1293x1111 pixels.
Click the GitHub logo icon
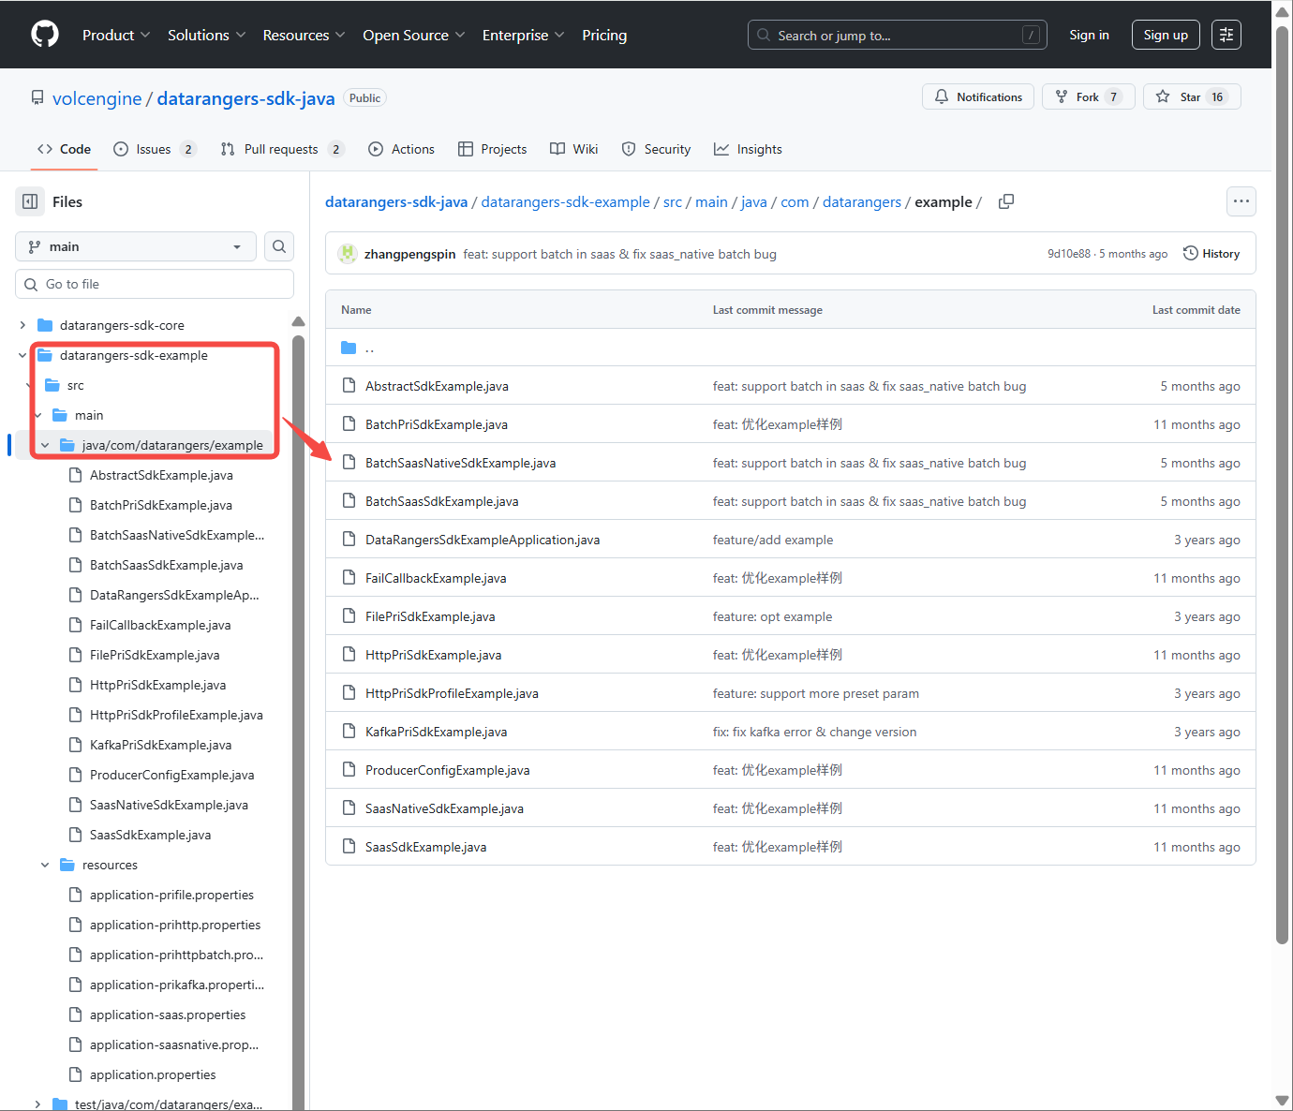pos(45,35)
